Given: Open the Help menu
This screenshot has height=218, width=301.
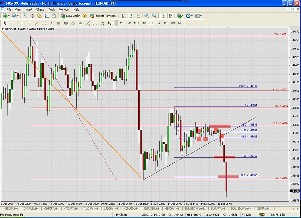Looking at the screenshot, I should [x=76, y=10].
